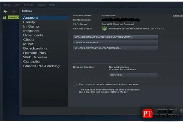
Task: Click the forward arrow navigation icon
Action: pos(14,11)
